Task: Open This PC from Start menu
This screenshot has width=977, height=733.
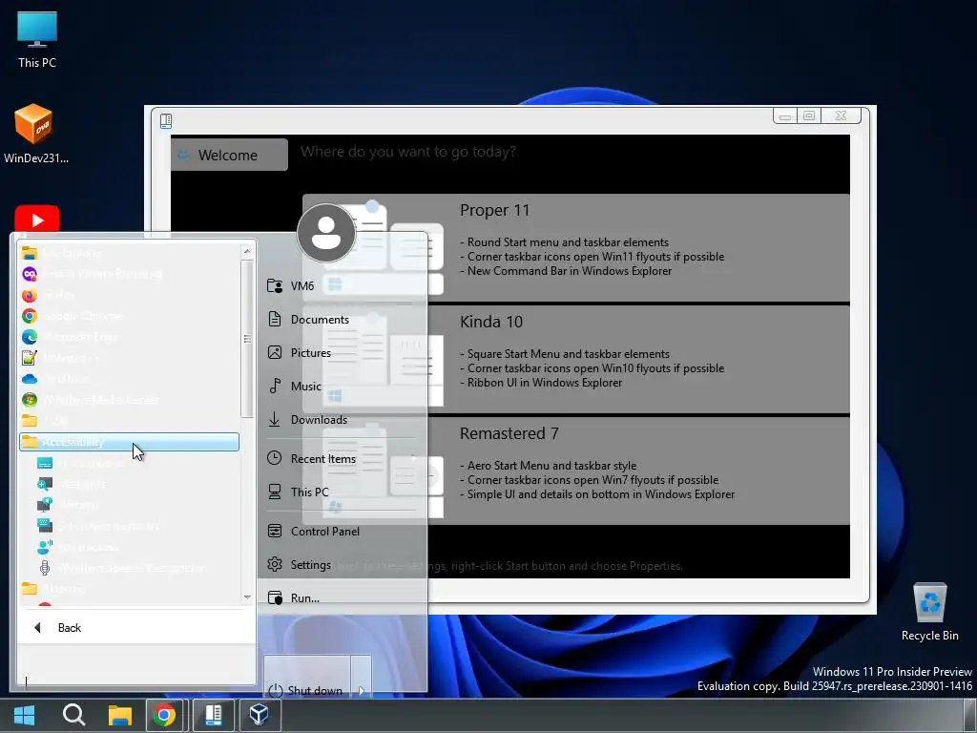Action: pos(342,492)
